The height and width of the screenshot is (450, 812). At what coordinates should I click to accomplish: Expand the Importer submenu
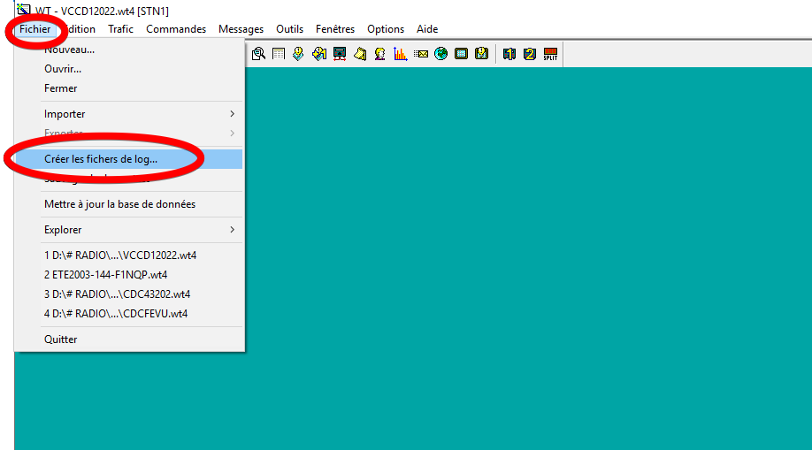129,114
